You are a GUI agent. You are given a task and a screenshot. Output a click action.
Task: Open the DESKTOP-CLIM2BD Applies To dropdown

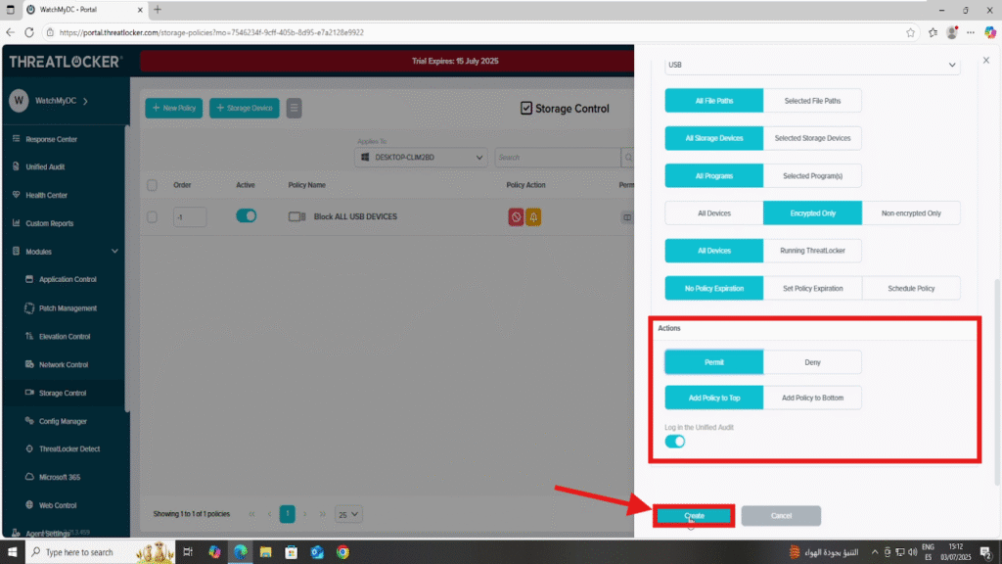[421, 158]
